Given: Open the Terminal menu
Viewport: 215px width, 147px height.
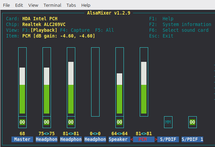Looking at the screenshot, I should click(52, 5).
